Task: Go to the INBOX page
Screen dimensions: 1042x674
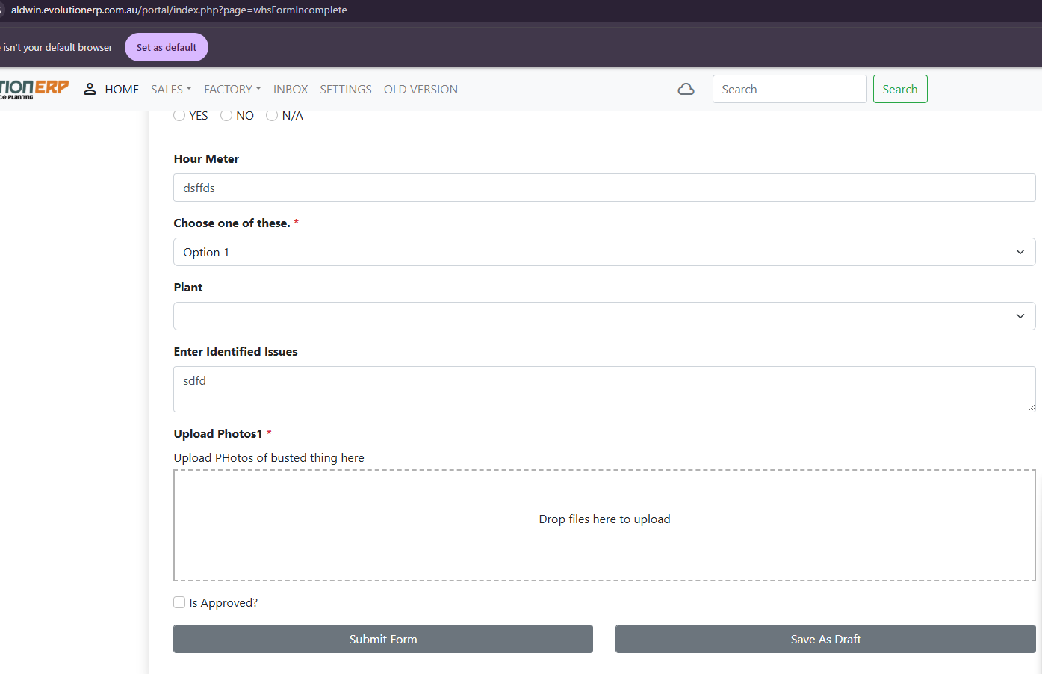Action: tap(291, 90)
